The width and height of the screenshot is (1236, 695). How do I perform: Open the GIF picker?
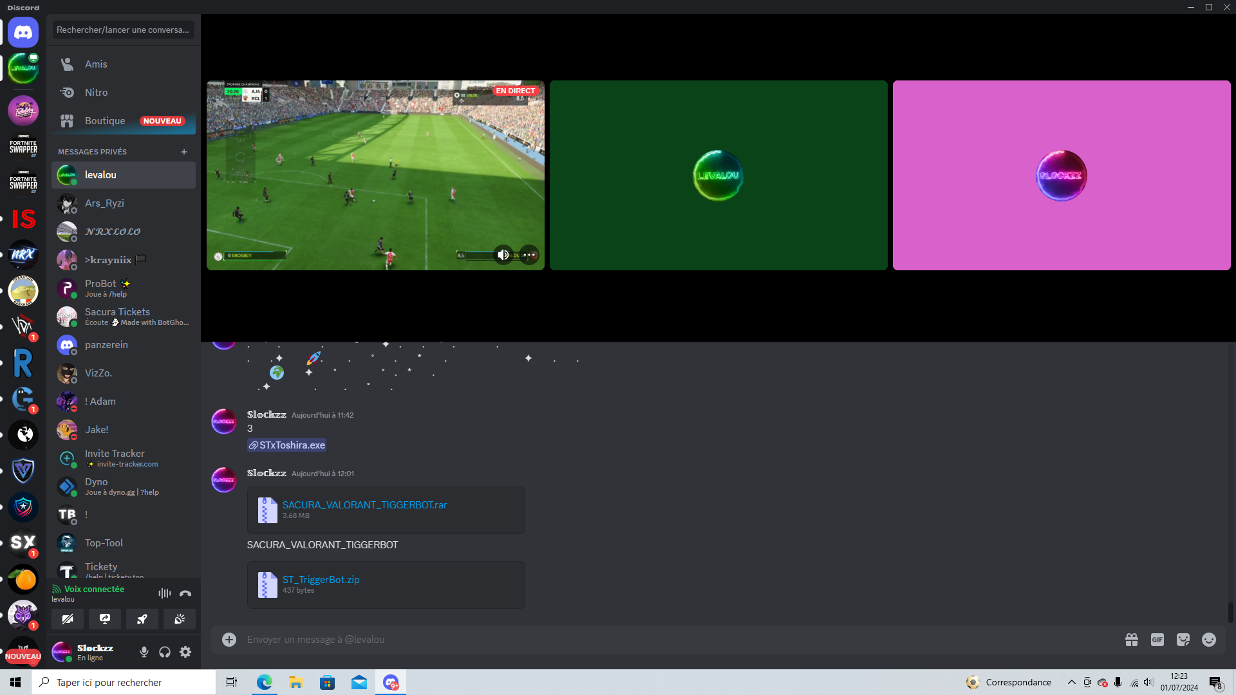pos(1157,640)
